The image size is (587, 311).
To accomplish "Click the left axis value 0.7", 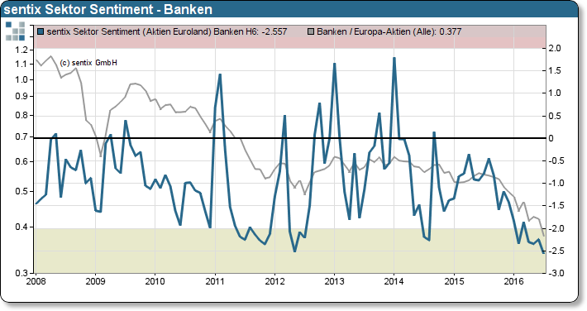I will pos(22,136).
